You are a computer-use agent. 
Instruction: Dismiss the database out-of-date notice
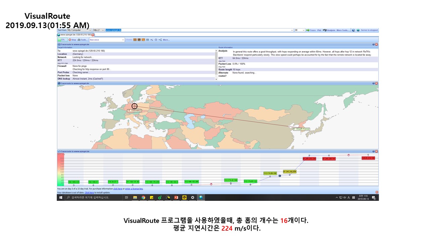point(377,192)
